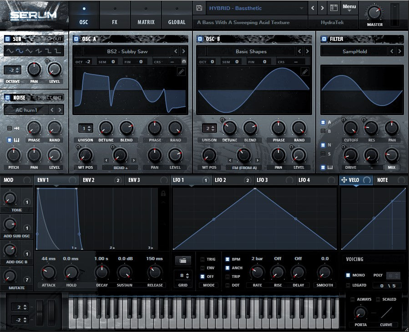This screenshot has height=332, width=409.
Task: Open the SampHold filter type selector
Action: point(355,51)
